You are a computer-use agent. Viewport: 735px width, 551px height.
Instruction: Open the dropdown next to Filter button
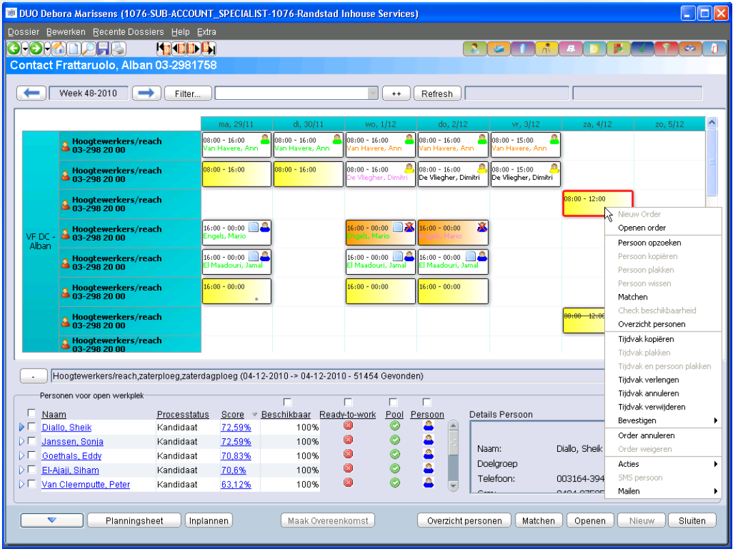(372, 94)
